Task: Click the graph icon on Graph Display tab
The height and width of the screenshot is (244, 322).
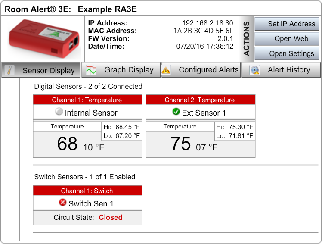Action: (x=91, y=70)
